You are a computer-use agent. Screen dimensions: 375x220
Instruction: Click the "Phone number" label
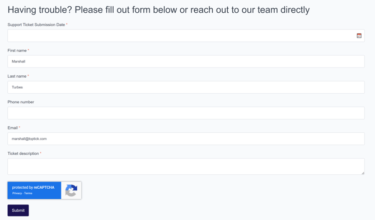(x=21, y=102)
